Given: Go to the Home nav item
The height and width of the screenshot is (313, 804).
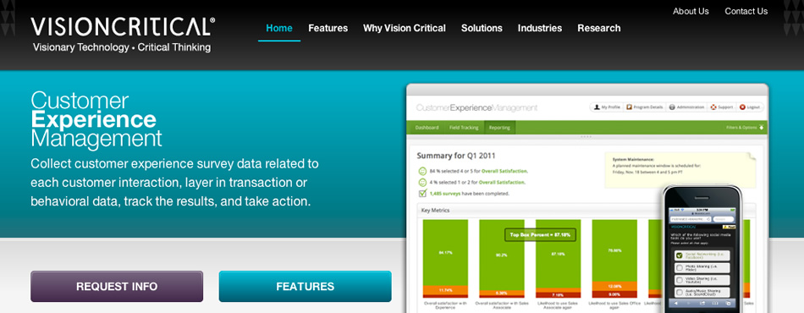Looking at the screenshot, I should click(279, 28).
